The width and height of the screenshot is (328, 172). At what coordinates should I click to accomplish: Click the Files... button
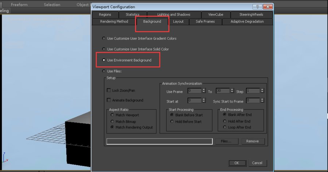pyautogui.click(x=227, y=141)
